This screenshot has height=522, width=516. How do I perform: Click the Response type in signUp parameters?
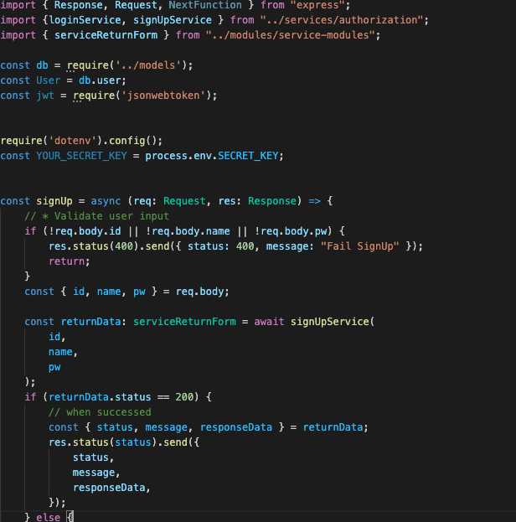[x=272, y=201]
